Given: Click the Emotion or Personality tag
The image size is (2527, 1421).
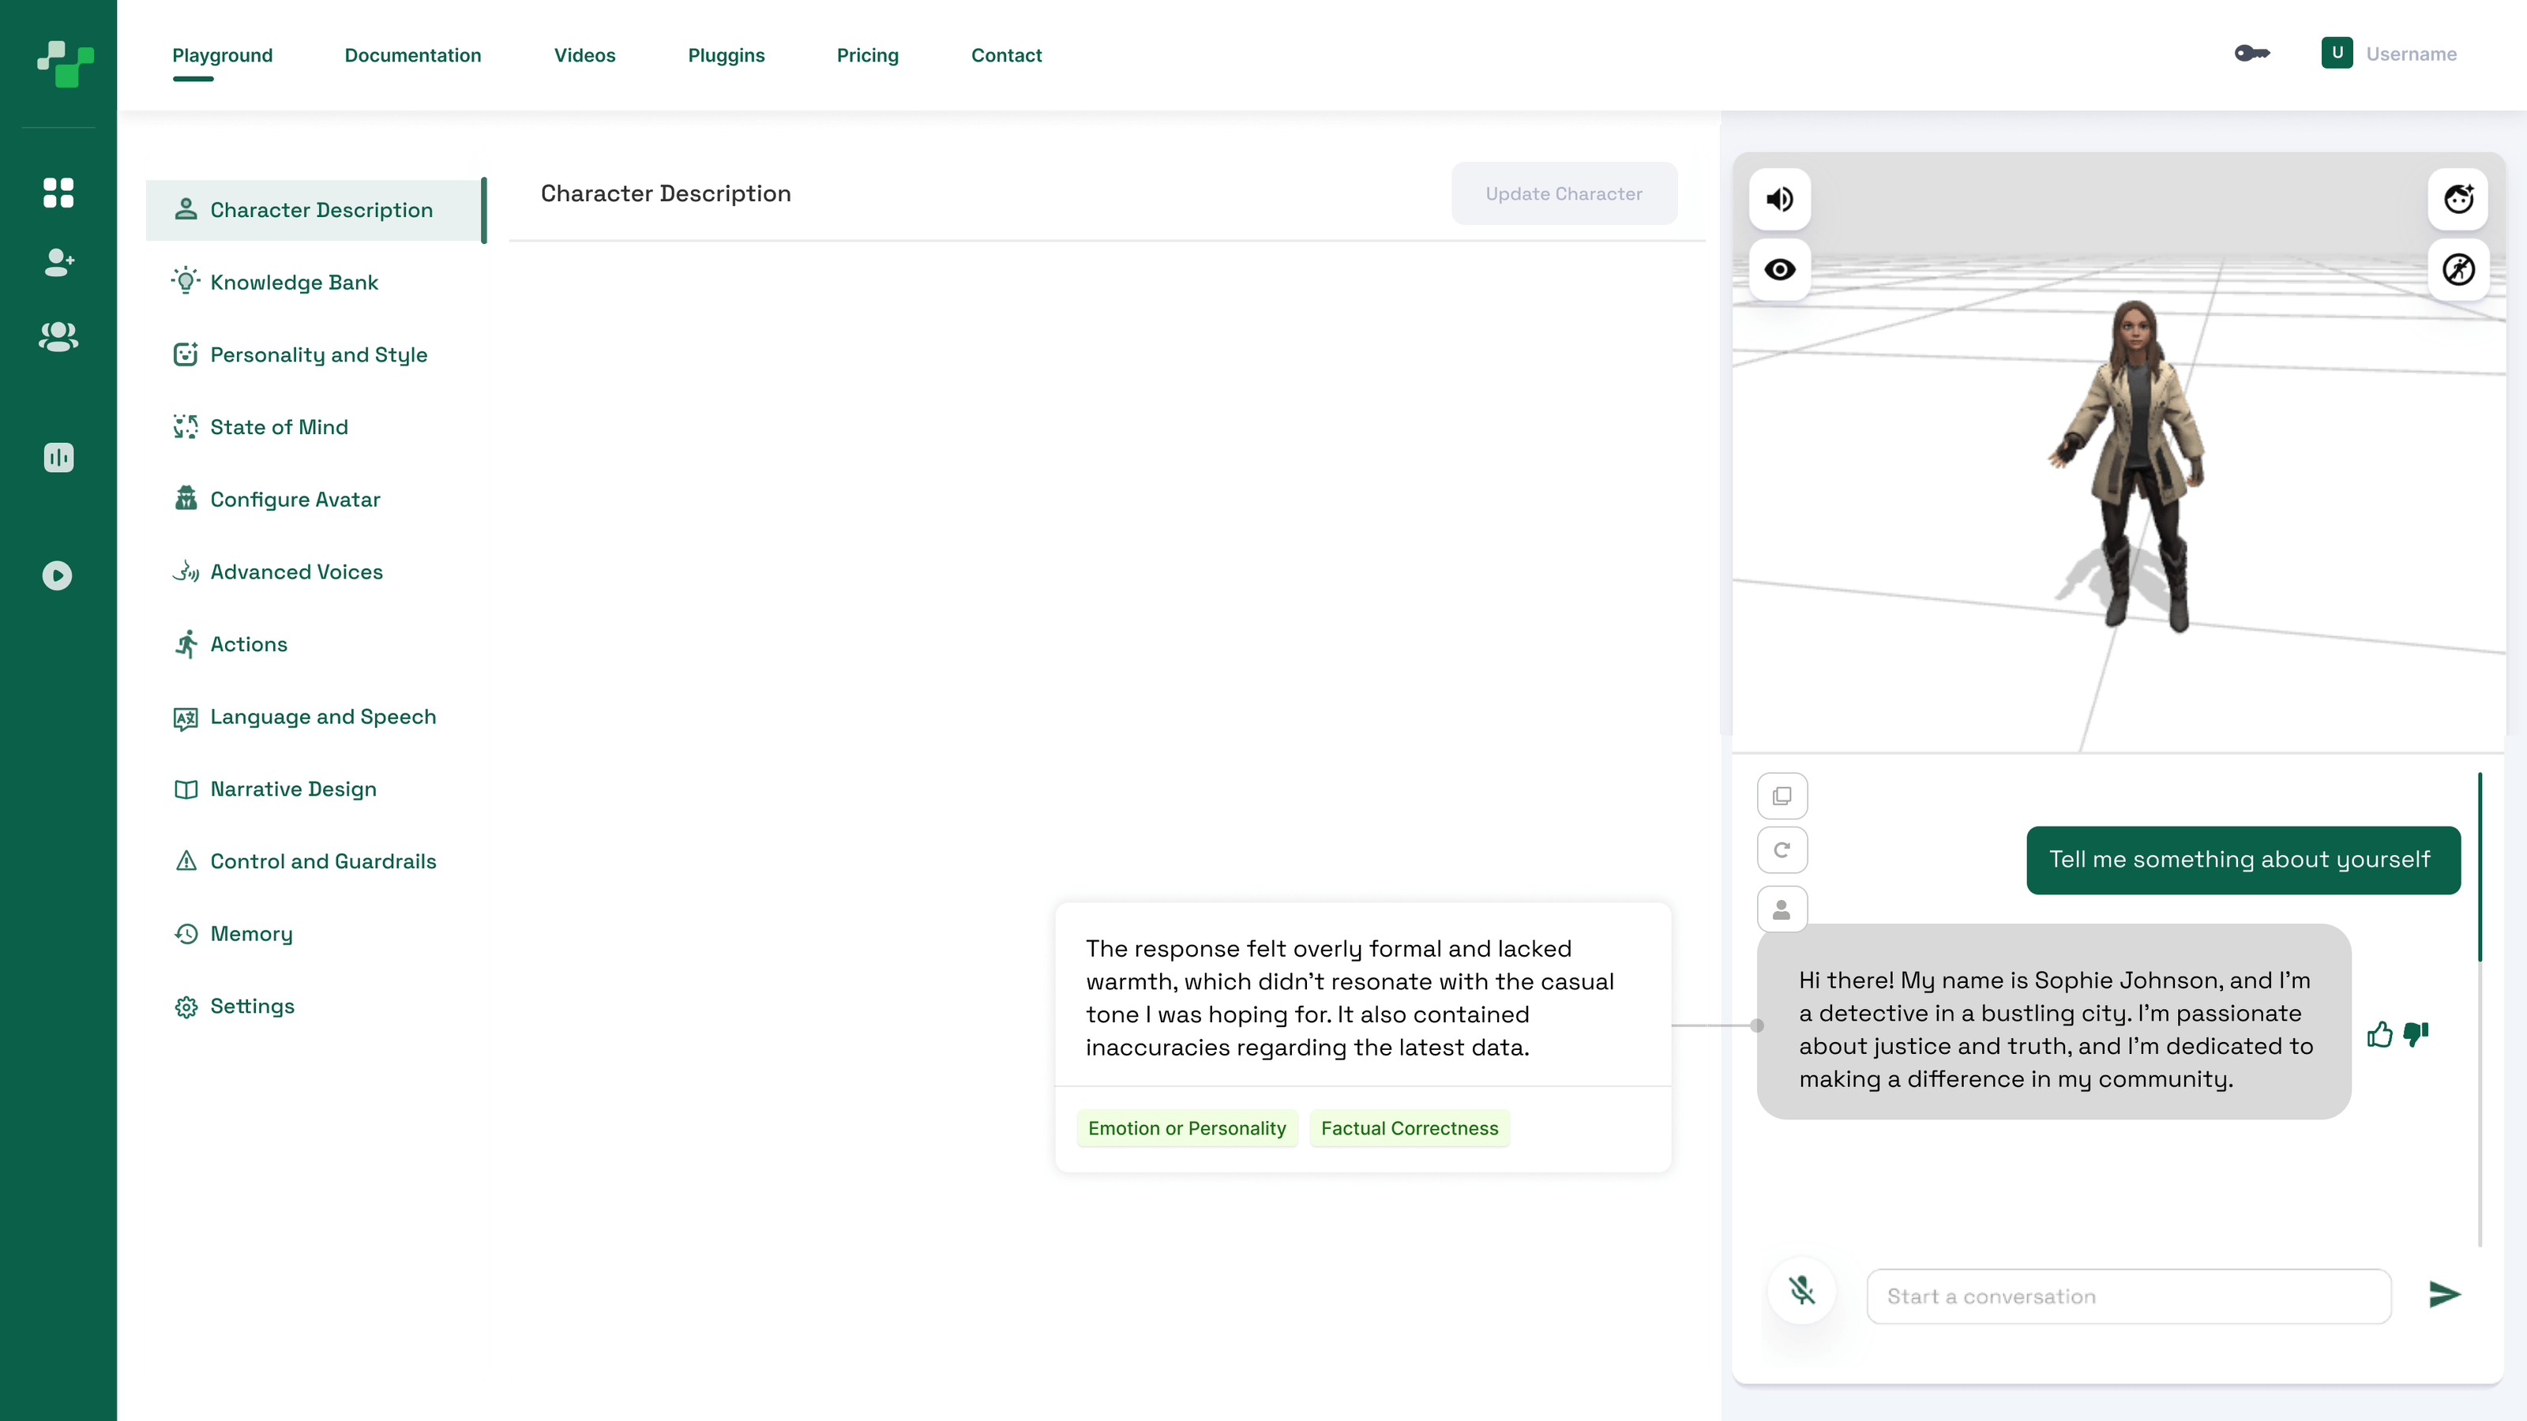Looking at the screenshot, I should click(1186, 1128).
